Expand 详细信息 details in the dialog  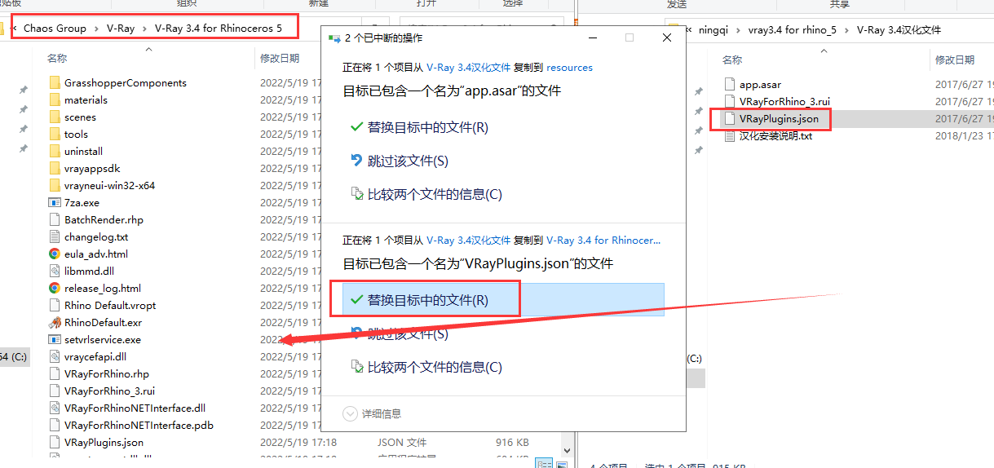(373, 413)
